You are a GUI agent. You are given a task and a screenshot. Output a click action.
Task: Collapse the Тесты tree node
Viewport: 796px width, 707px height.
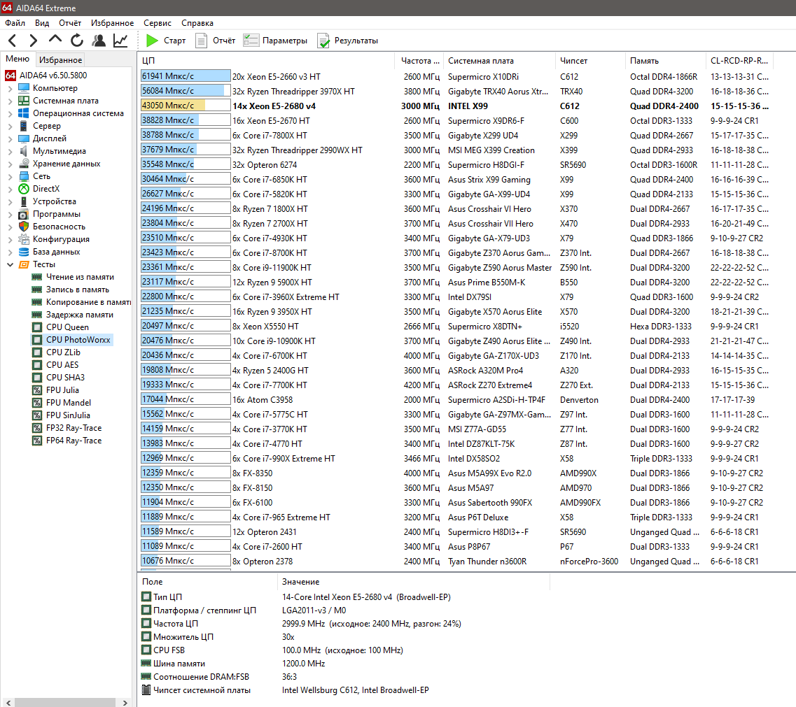[x=11, y=264]
